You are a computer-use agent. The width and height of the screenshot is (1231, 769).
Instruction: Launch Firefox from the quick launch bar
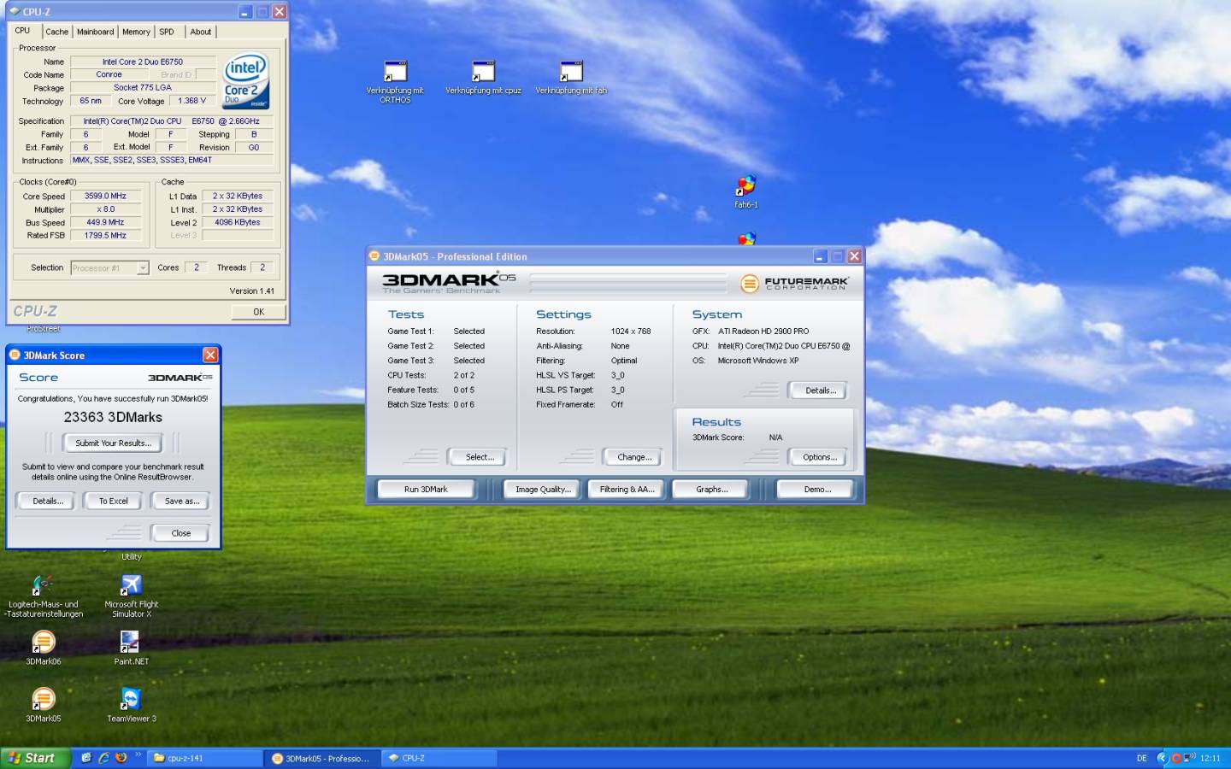click(x=121, y=758)
